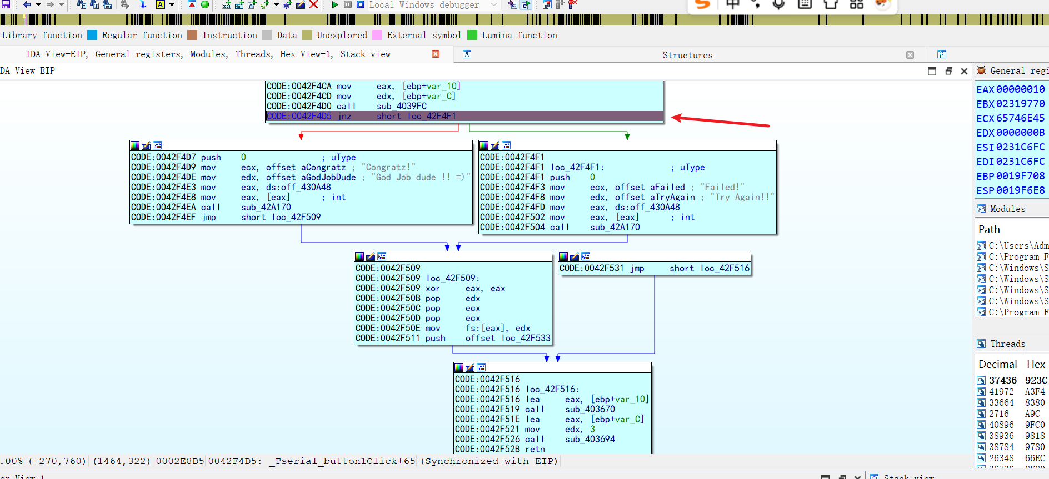
Task: Open the back-jump history dropdown arrow
Action: click(38, 4)
